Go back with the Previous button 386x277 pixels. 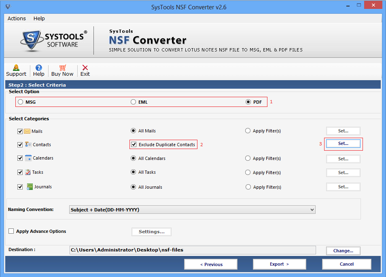(x=211, y=264)
